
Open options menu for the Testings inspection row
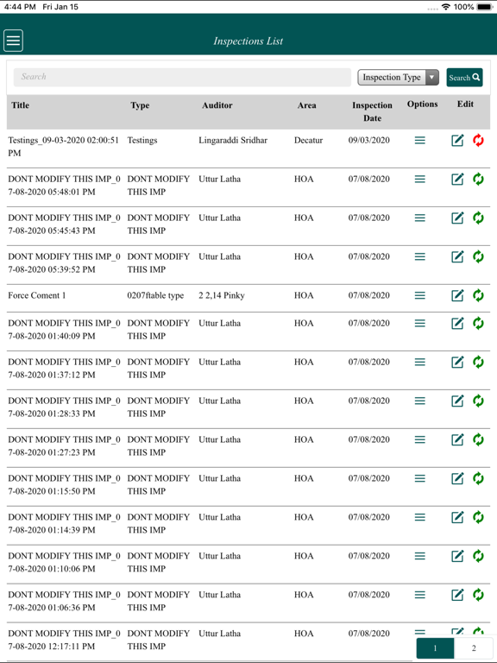pyautogui.click(x=419, y=140)
